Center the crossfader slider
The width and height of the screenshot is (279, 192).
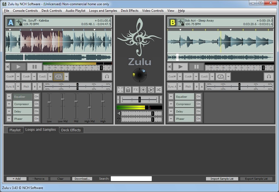[140, 100]
